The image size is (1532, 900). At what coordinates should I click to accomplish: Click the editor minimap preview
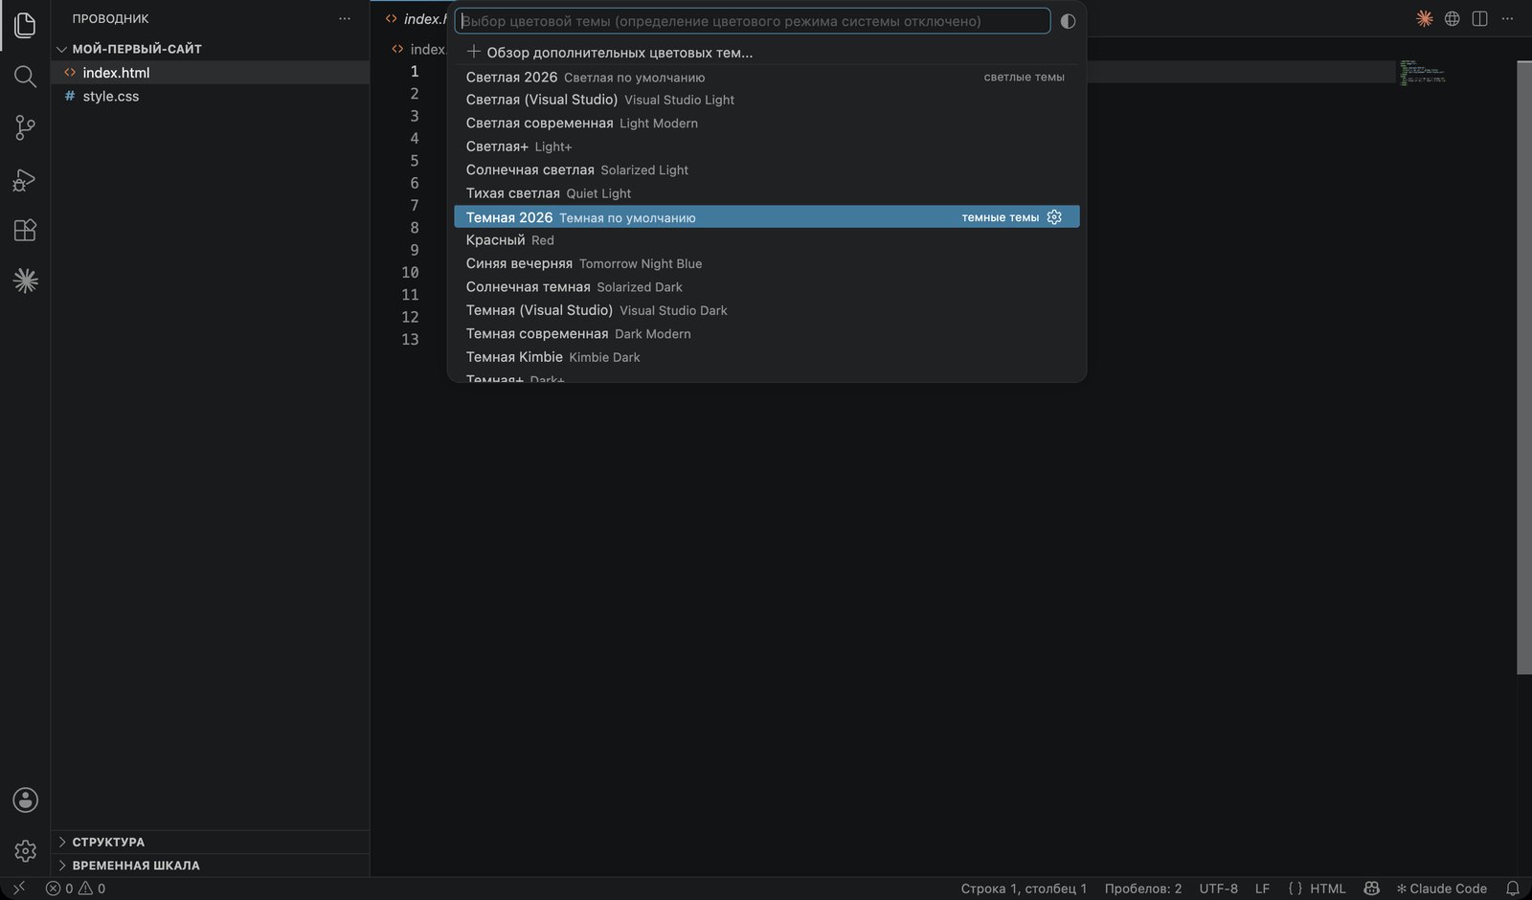click(x=1421, y=74)
